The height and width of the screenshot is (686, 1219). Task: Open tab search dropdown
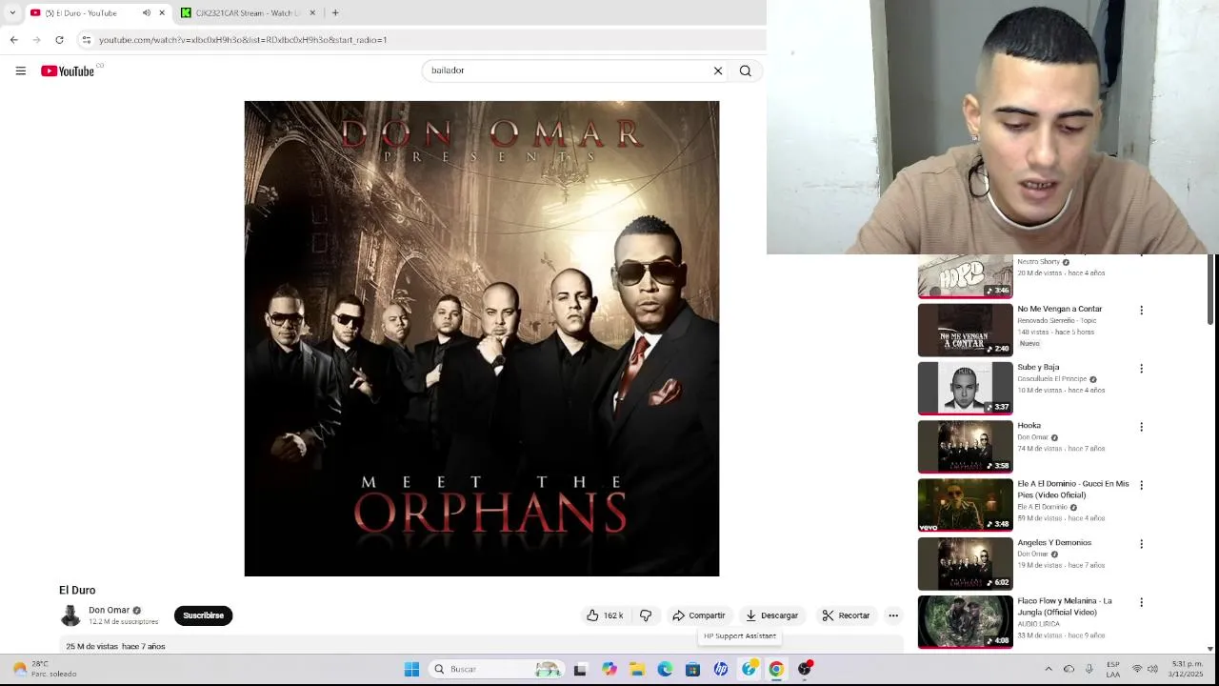[12, 13]
